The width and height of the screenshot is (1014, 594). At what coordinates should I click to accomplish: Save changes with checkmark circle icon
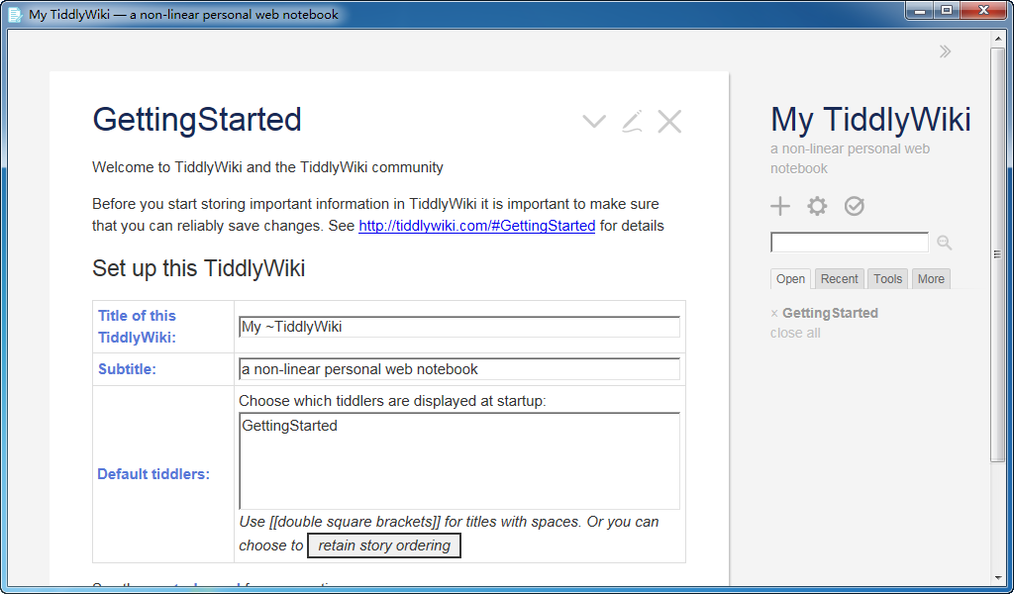[x=854, y=206]
